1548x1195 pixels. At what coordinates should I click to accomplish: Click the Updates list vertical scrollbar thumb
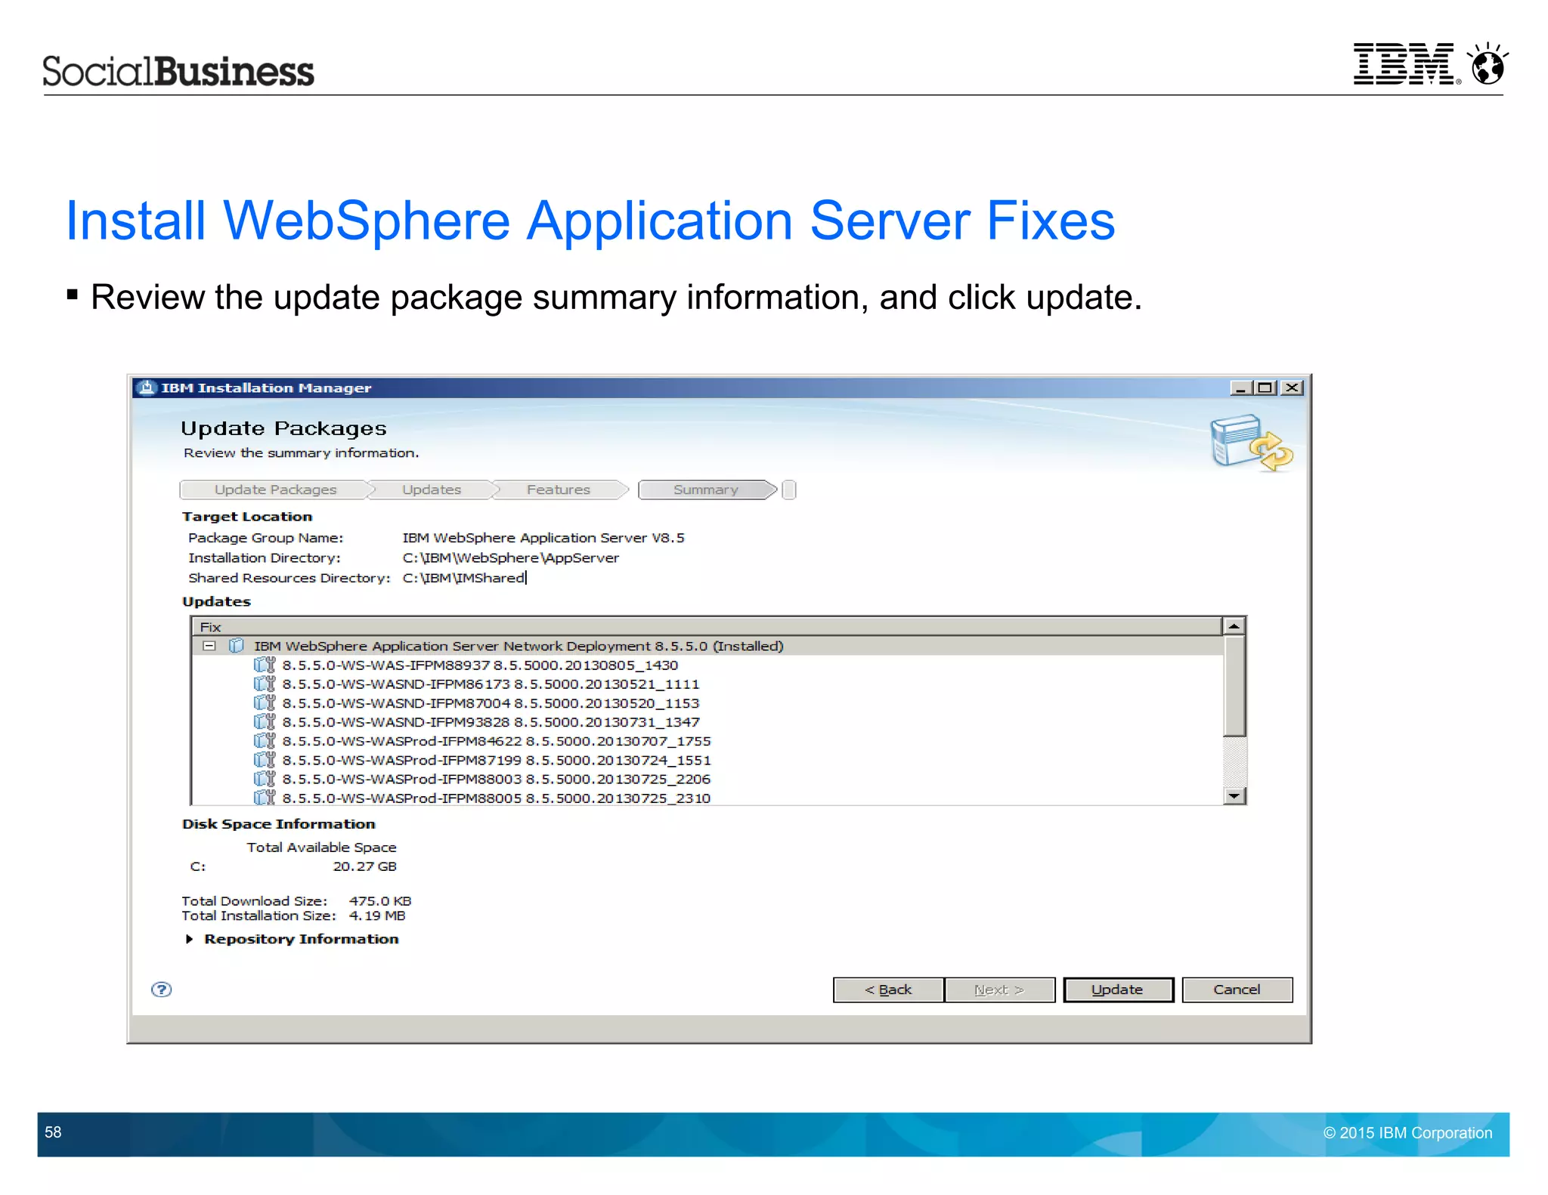point(1234,686)
